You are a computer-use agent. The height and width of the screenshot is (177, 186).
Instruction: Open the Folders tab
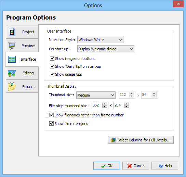click(x=22, y=86)
